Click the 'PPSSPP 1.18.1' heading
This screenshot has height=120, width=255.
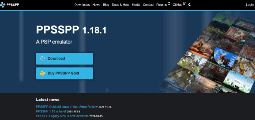coord(71,30)
